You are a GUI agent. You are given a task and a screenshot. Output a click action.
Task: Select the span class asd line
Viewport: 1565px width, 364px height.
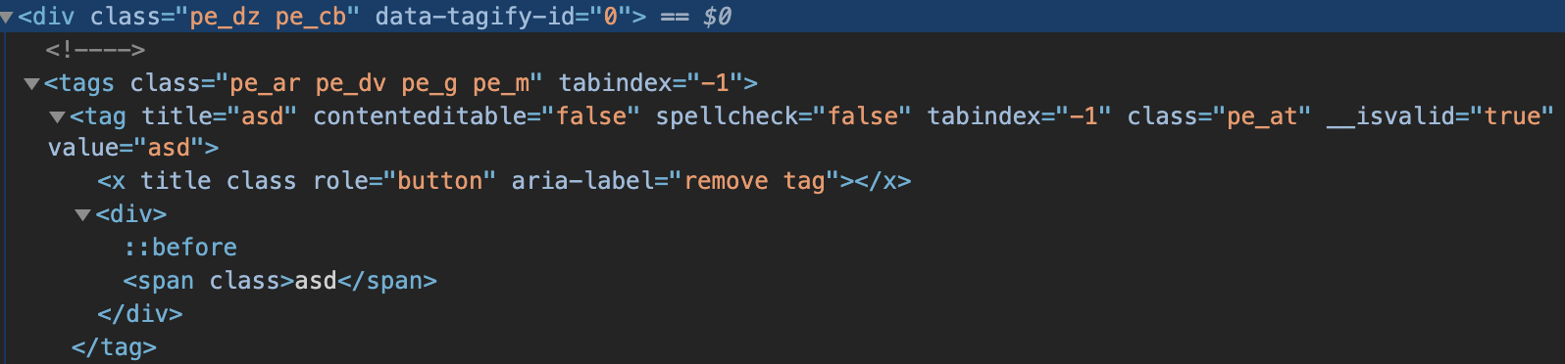(x=280, y=281)
